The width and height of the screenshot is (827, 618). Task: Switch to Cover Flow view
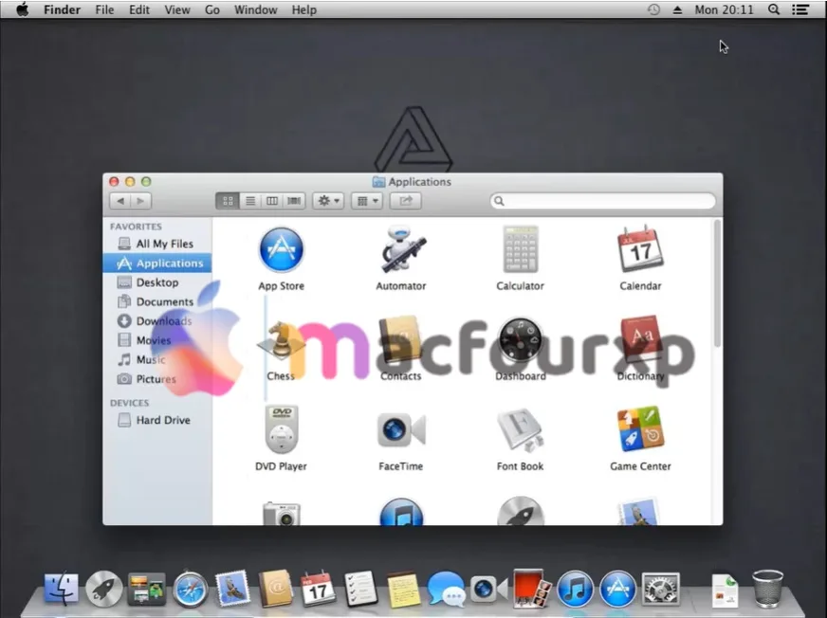pyautogui.click(x=294, y=201)
